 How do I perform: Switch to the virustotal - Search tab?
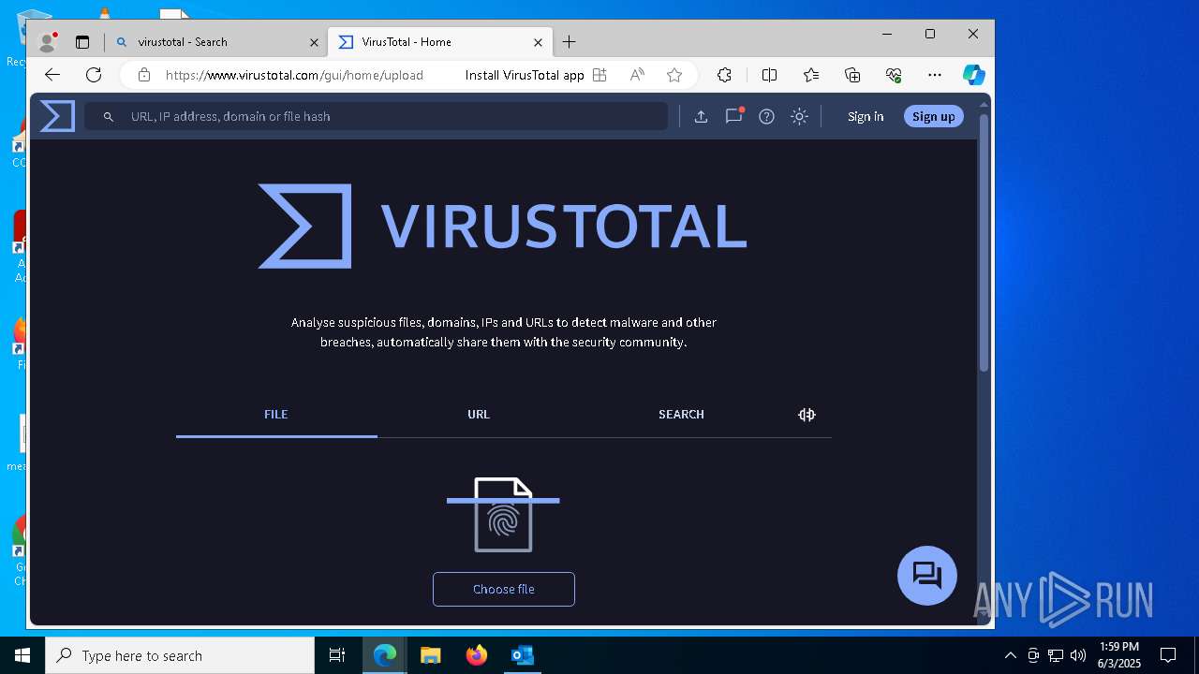point(217,42)
